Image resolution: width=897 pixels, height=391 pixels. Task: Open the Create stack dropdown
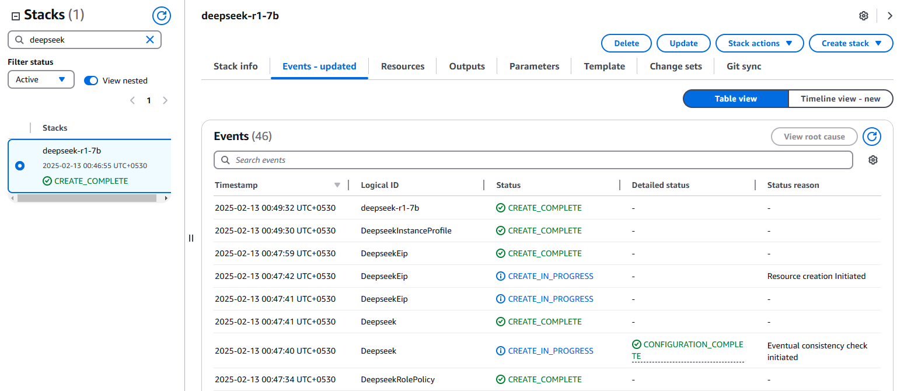pyautogui.click(x=851, y=43)
